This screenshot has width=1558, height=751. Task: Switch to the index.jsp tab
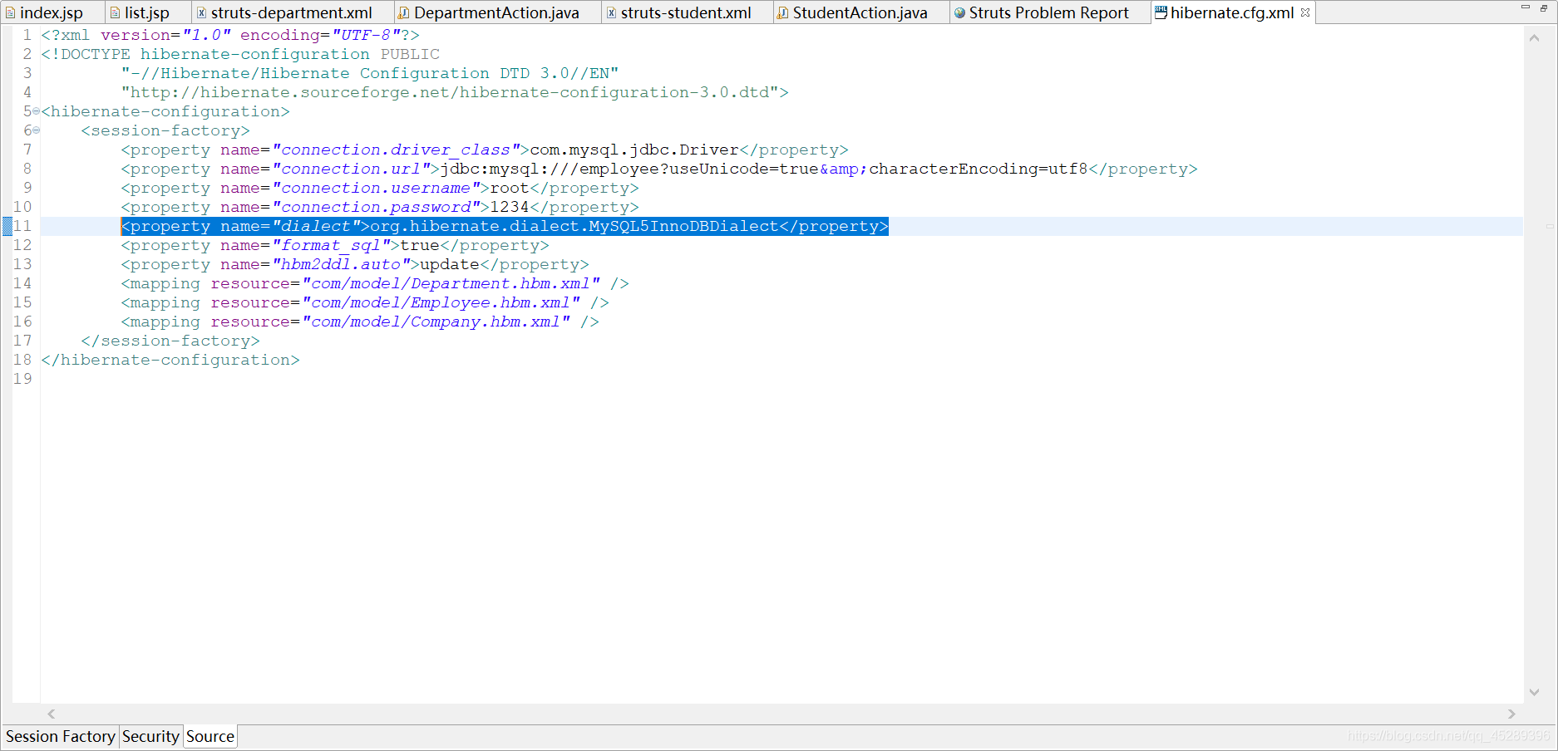pos(51,12)
